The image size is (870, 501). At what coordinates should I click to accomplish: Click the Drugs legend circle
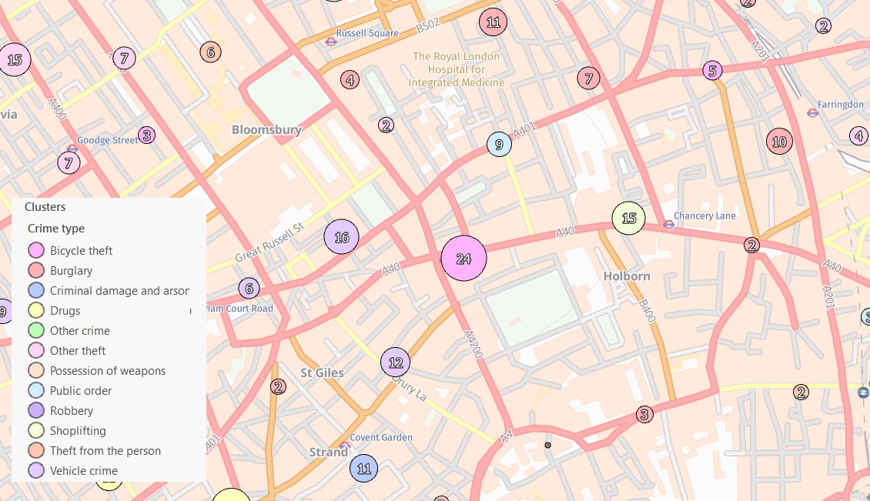36,310
